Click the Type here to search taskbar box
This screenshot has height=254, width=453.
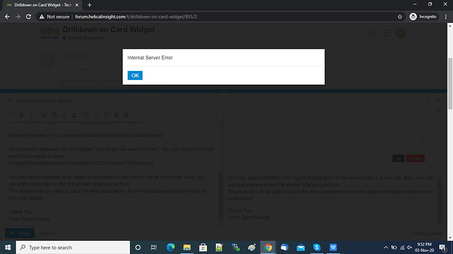pyautogui.click(x=73, y=247)
